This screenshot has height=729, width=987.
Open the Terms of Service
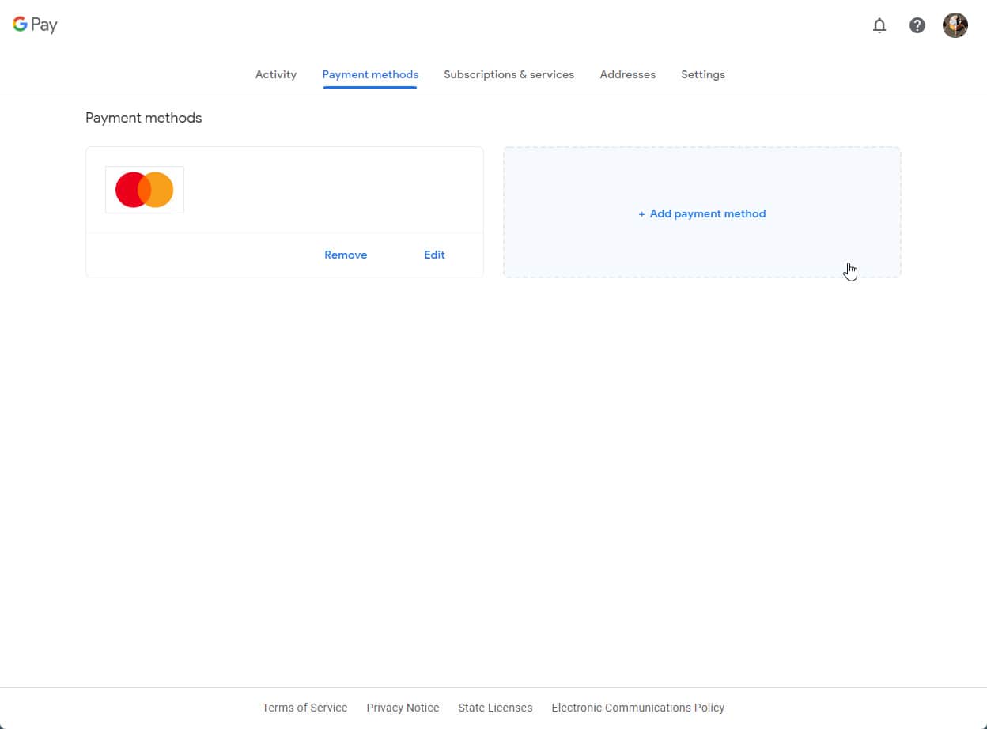tap(304, 708)
